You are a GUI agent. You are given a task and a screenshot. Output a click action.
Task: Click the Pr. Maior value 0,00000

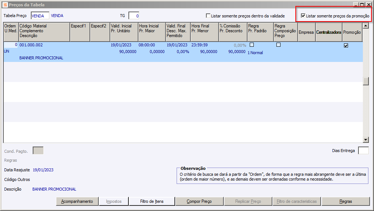pos(157,52)
